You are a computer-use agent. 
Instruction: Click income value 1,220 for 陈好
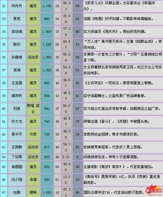click(47, 44)
